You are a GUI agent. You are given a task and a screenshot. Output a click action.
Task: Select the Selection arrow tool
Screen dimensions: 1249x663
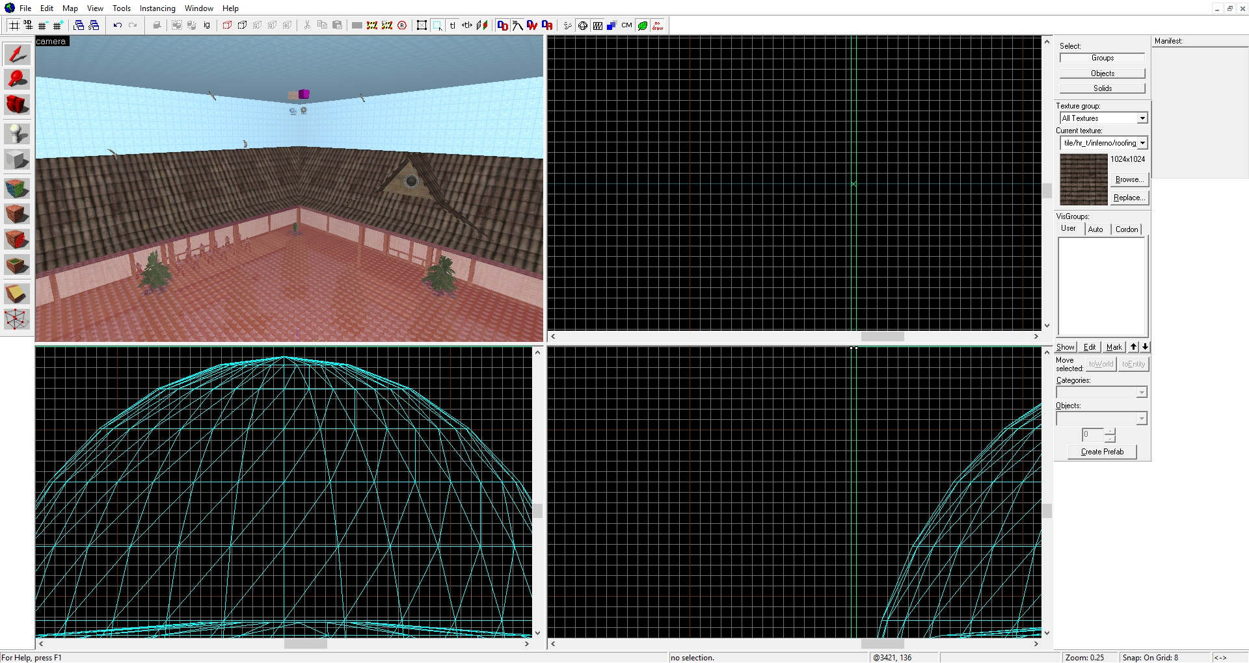click(x=17, y=55)
